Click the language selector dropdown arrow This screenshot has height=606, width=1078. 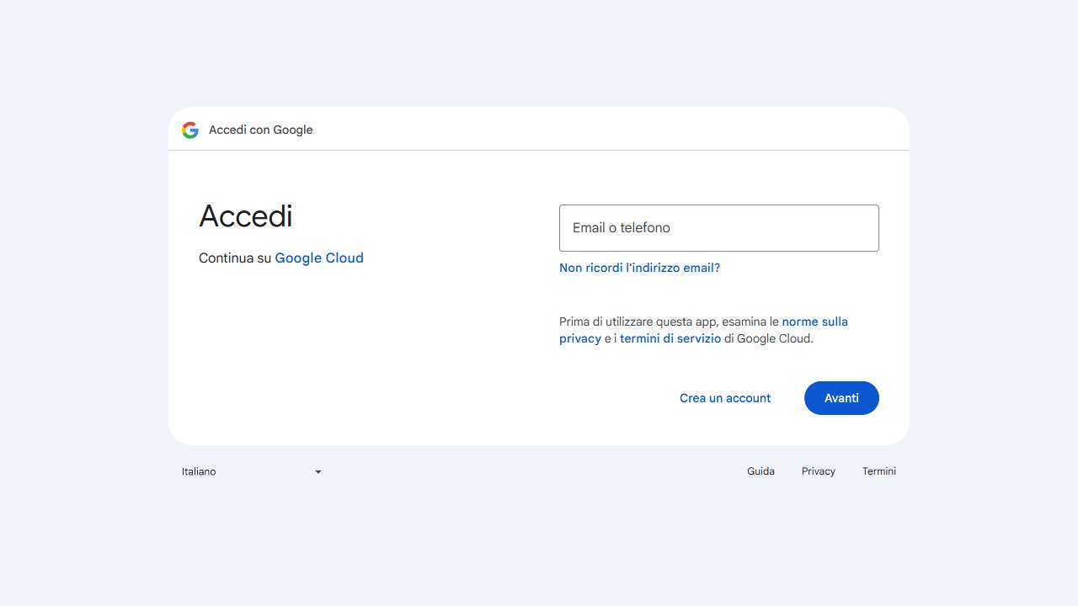point(318,472)
